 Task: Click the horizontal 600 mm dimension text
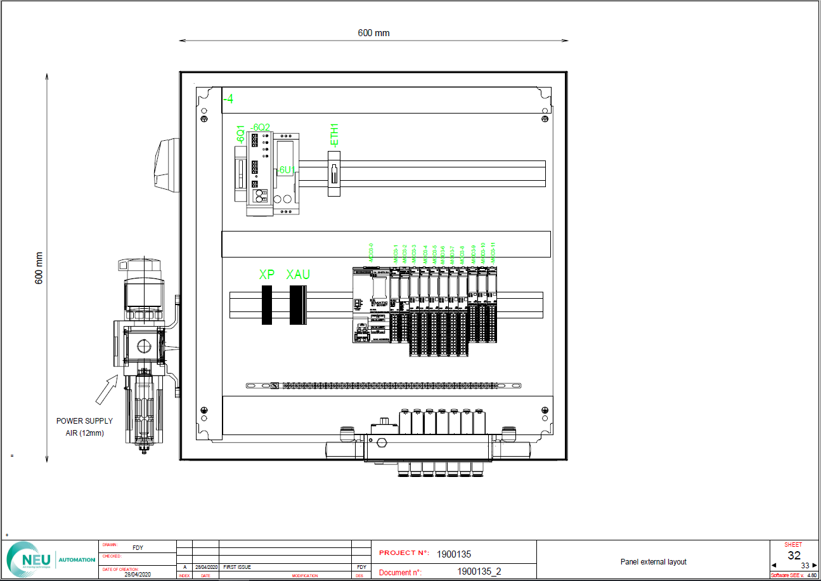coord(373,33)
